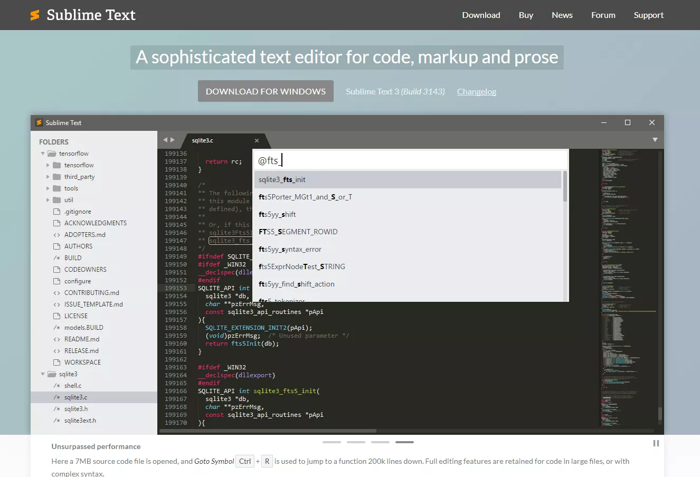The height and width of the screenshot is (477, 700).
Task: Jump to the third slideshow indicator
Action: [380, 442]
